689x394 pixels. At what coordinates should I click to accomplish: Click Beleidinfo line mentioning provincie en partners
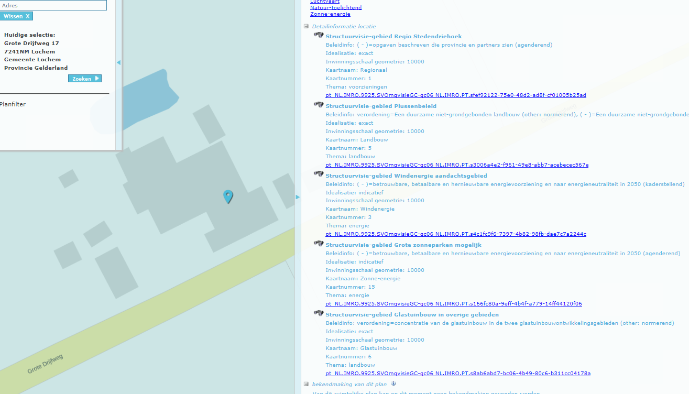(439, 45)
